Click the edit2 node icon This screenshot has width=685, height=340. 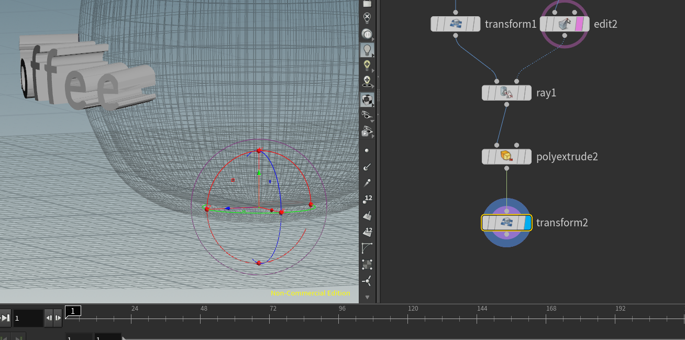tap(564, 24)
